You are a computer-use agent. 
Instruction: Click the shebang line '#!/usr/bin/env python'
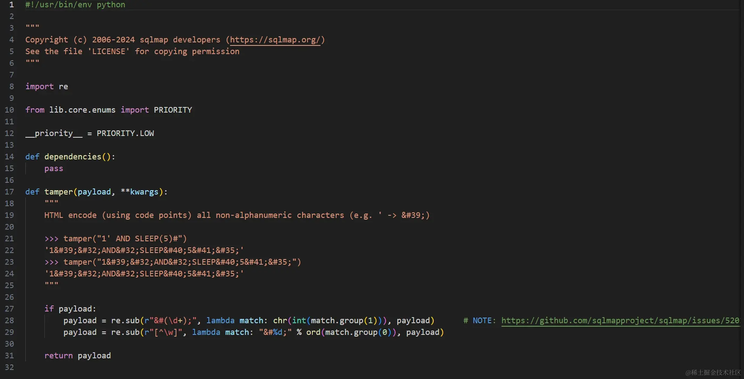point(75,5)
